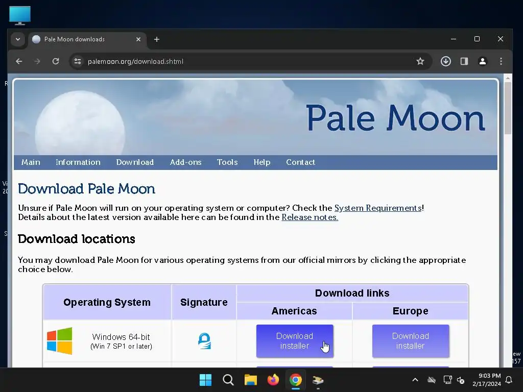This screenshot has width=523, height=392.
Task: Click the Windows 64-bit row label
Action: [121, 341]
